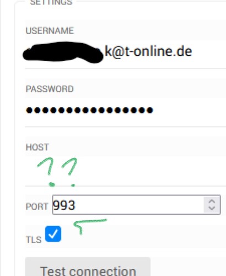Click the USERNAME label
The image size is (226, 276).
pos(50,30)
